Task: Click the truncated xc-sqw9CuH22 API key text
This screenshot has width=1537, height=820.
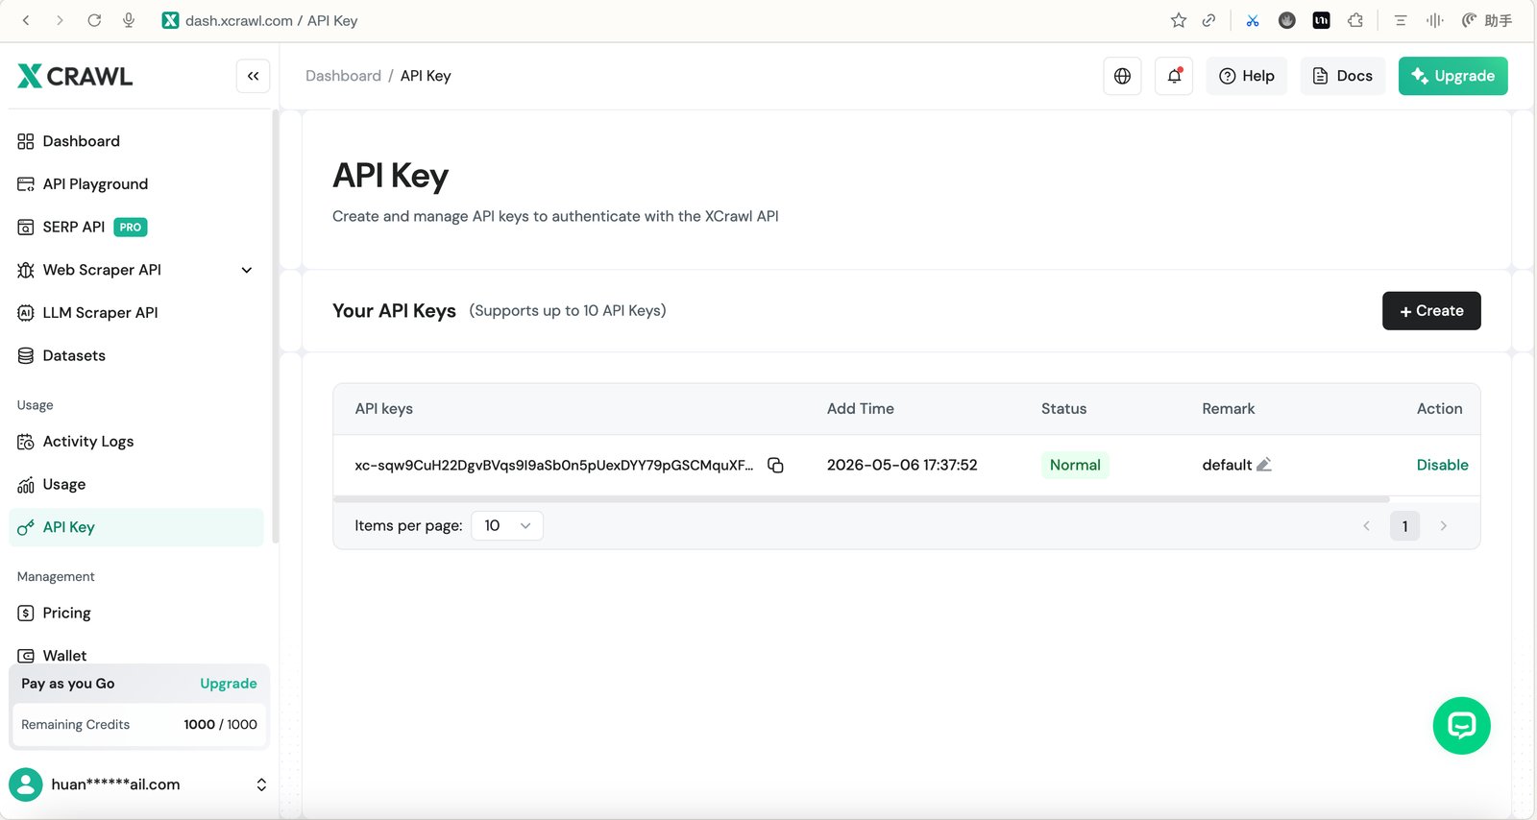Action: [x=554, y=465]
